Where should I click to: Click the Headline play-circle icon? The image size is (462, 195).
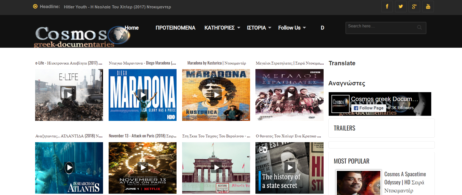click(35, 6)
